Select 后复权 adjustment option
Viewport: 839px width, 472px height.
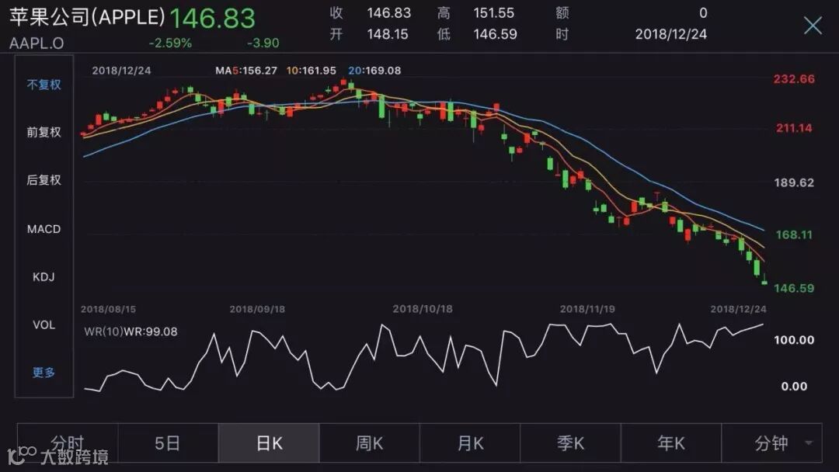click(x=44, y=180)
